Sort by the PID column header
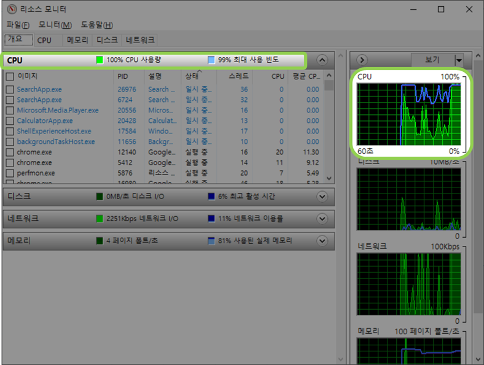Viewport: 484px width, 365px height. (x=129, y=76)
